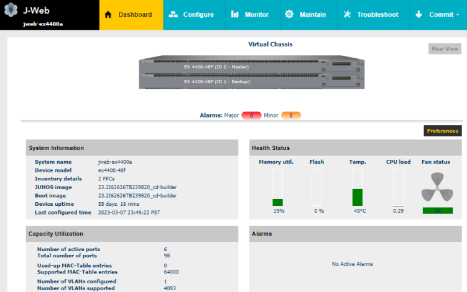Click the green fan OK status indicator
Image resolution: width=467 pixels, height=292 pixels.
pyautogui.click(x=437, y=211)
